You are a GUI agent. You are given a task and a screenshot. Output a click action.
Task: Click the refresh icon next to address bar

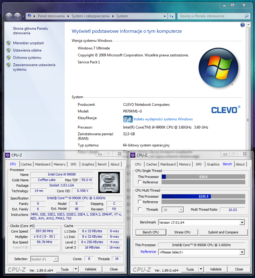[x=172, y=16]
